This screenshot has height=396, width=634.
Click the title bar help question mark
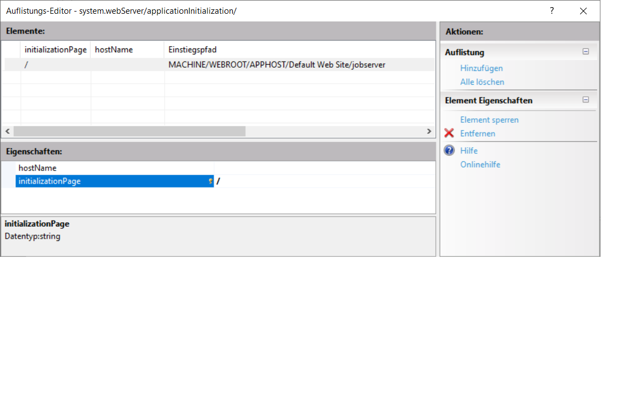551,11
